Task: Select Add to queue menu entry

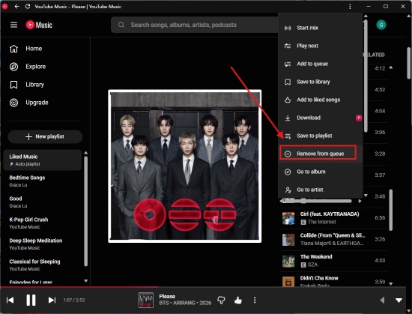Action: (x=321, y=64)
